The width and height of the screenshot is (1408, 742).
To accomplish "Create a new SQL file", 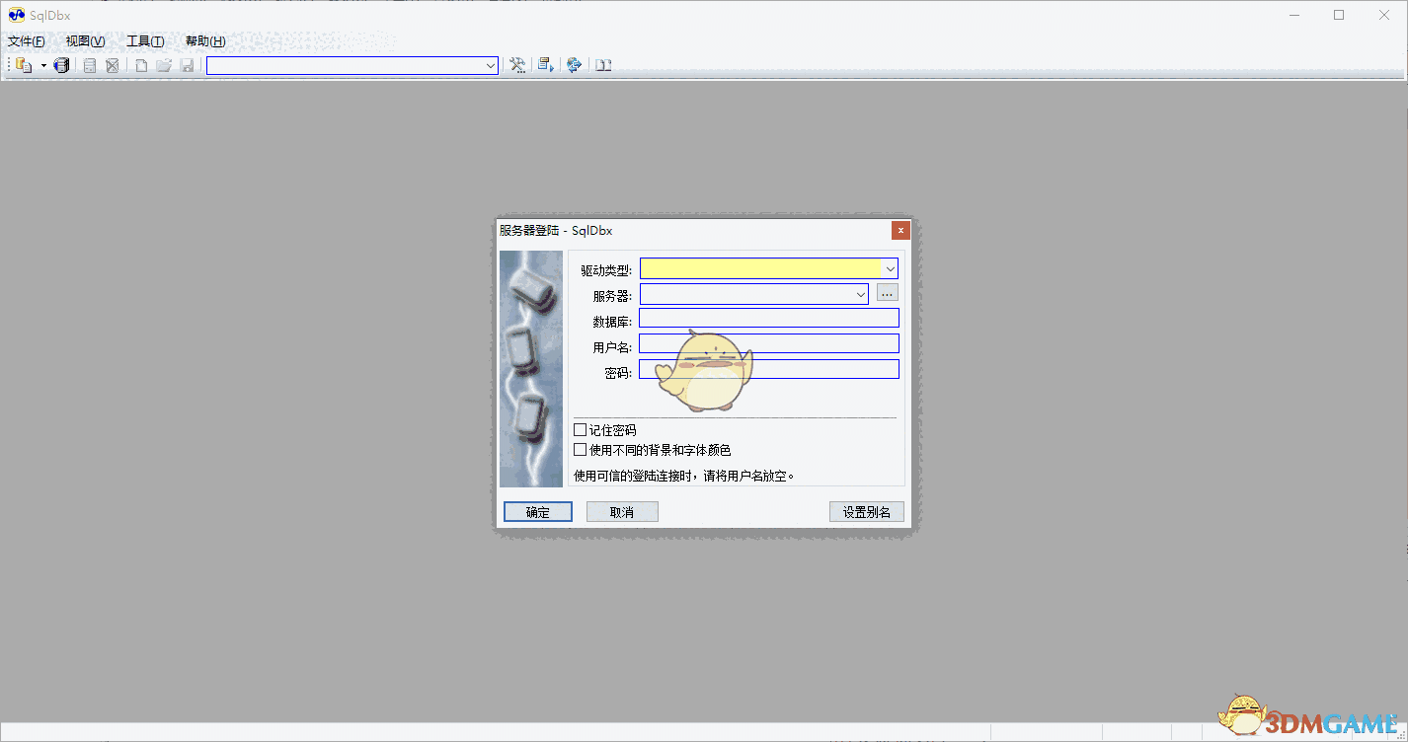I will [x=140, y=65].
